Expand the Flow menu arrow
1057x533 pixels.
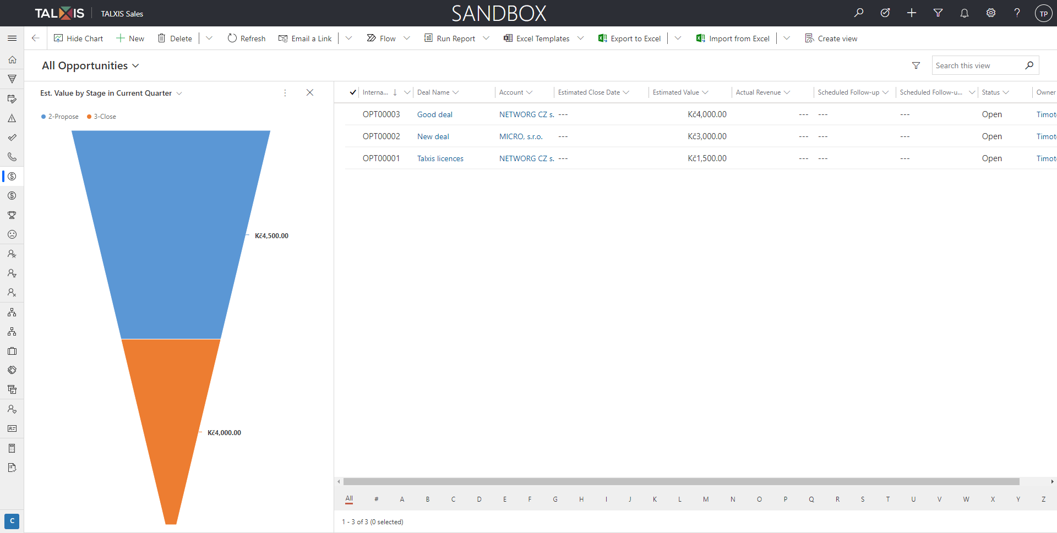click(x=407, y=38)
